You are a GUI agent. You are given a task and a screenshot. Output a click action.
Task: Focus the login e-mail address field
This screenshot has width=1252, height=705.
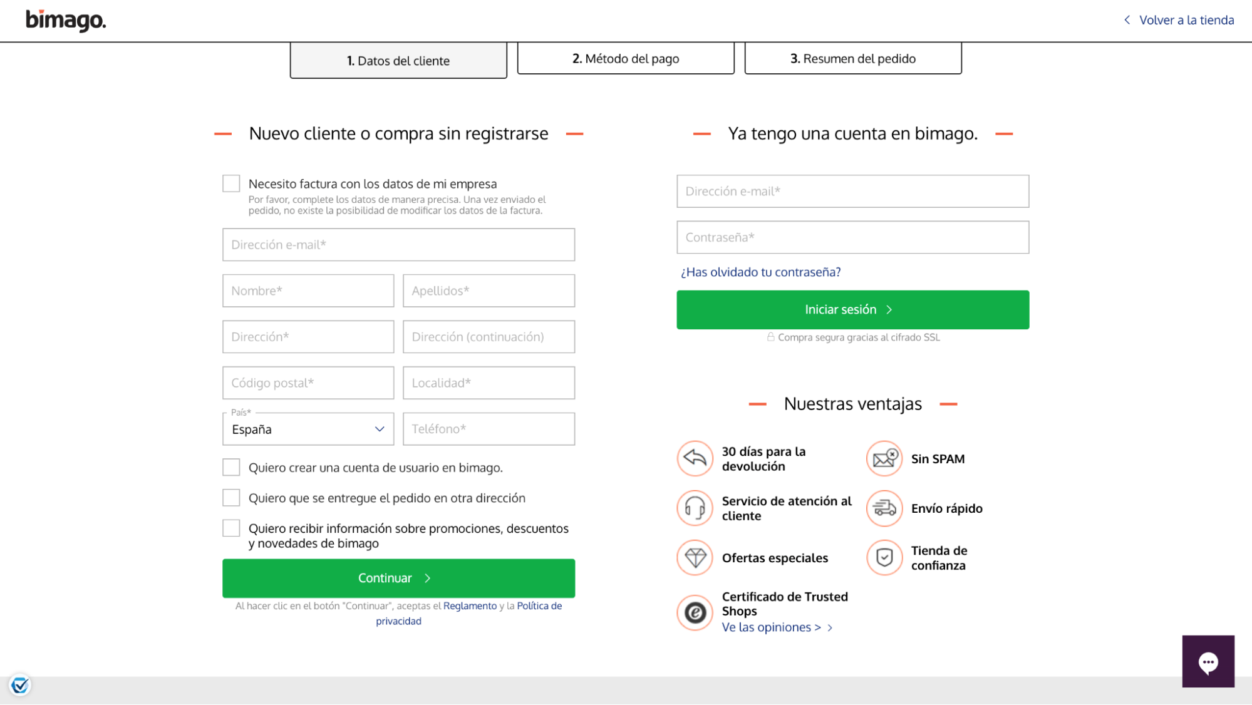(852, 191)
